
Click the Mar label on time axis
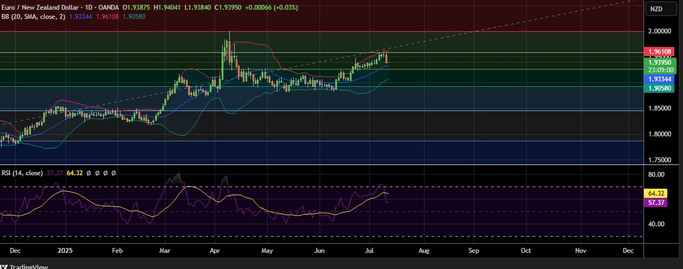tap(165, 251)
